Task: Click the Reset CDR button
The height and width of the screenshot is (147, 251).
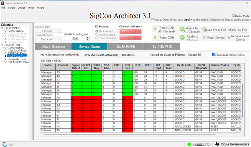Action: (164, 38)
